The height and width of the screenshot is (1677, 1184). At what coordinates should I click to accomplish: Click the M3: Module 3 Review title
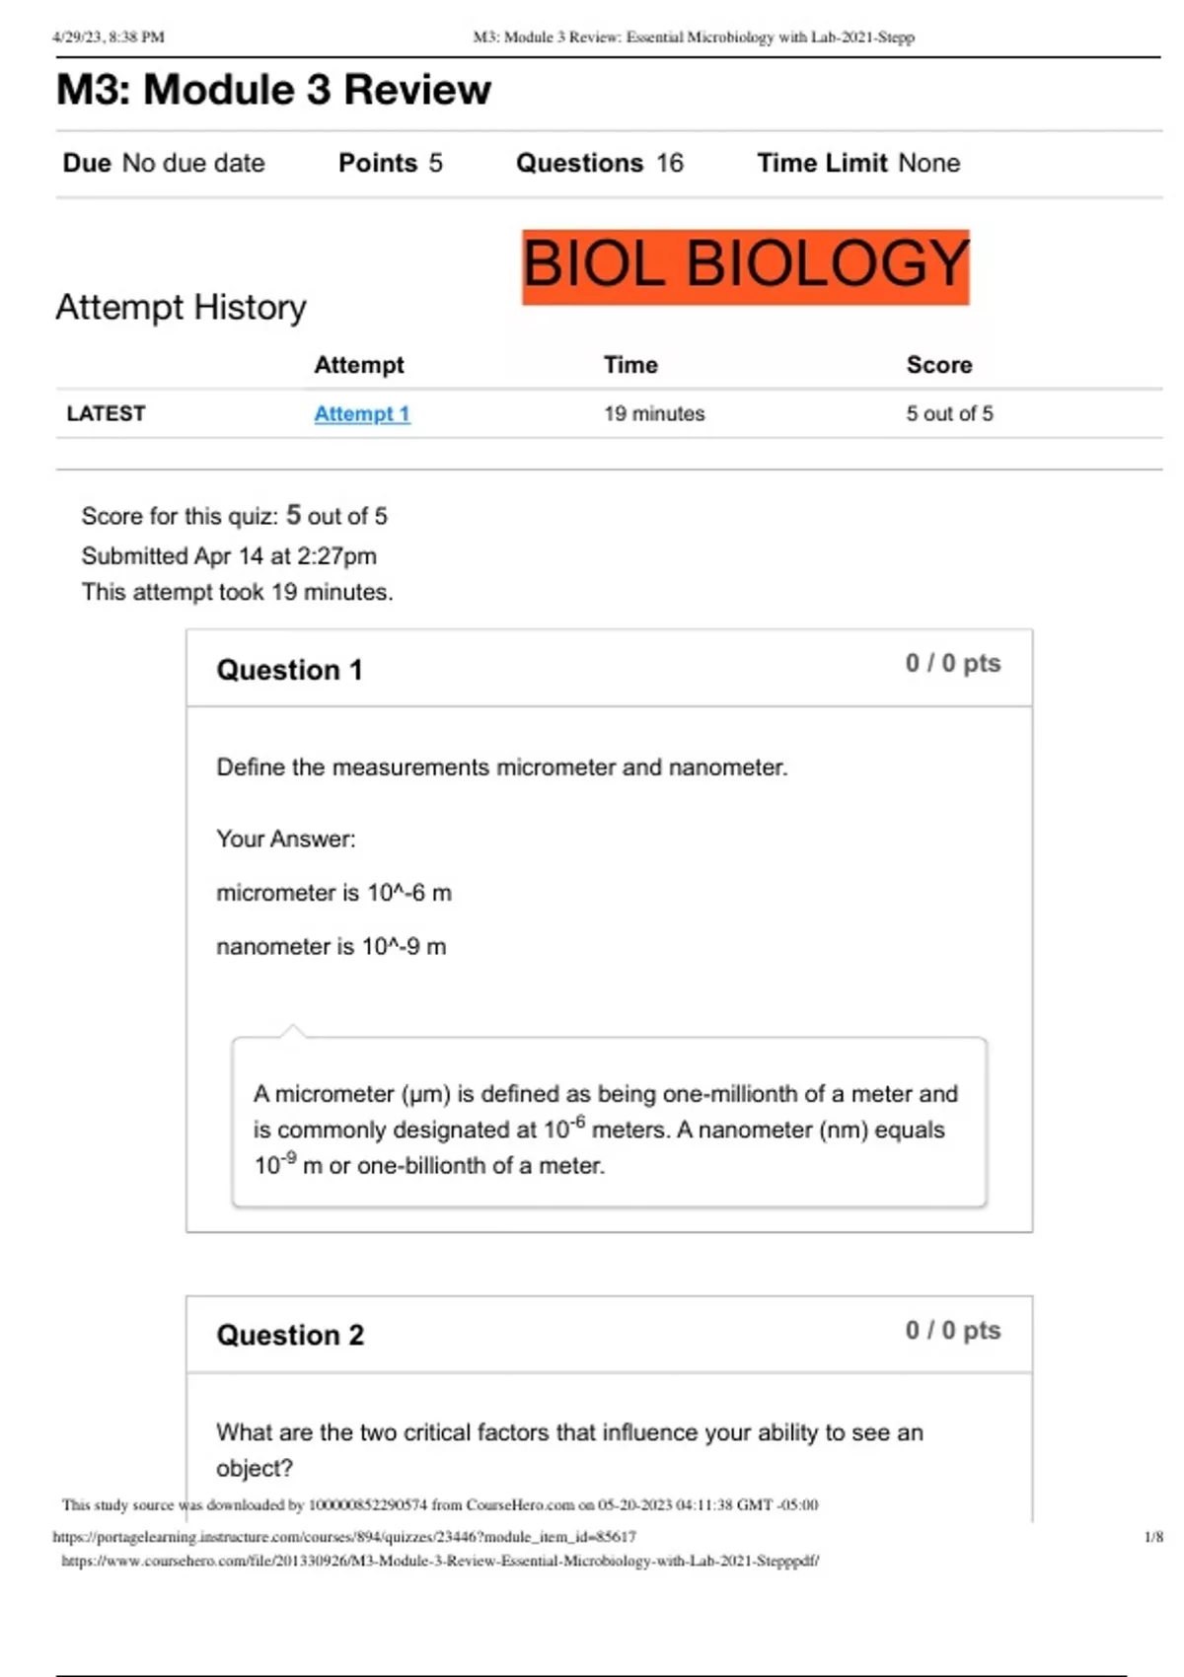273,90
